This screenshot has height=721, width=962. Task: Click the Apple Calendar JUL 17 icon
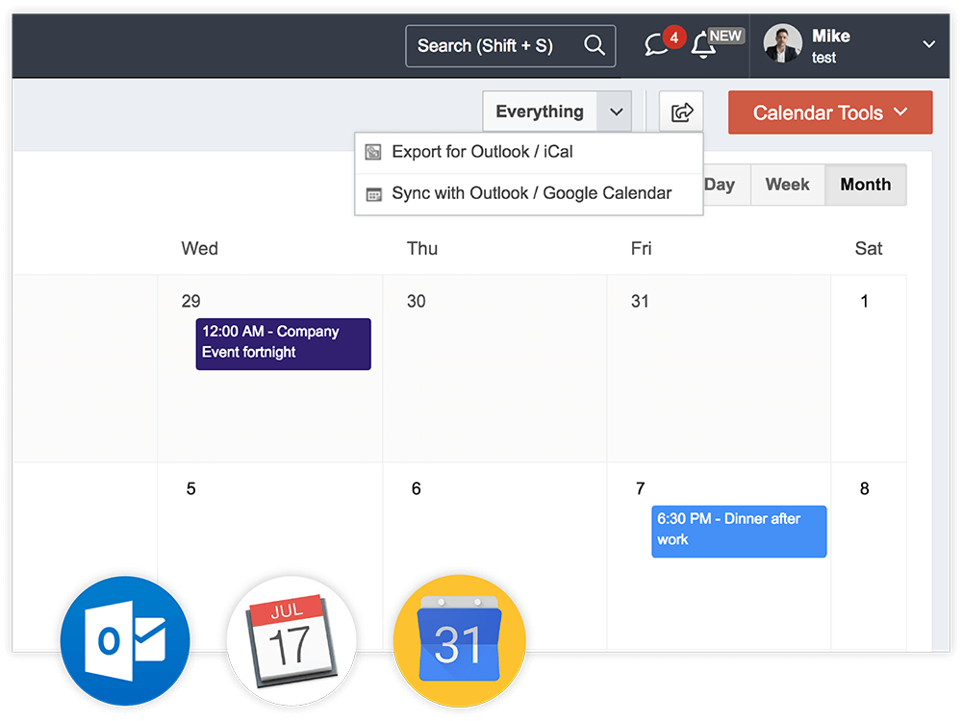[292, 640]
